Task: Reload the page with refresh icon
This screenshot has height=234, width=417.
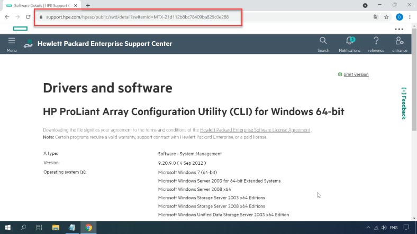Action: click(x=28, y=17)
